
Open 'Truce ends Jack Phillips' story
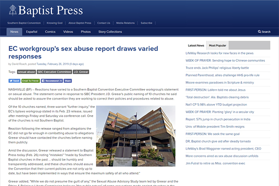tap(217, 68)
